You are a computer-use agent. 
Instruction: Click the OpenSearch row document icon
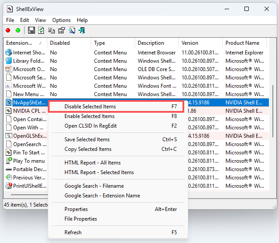(8, 144)
